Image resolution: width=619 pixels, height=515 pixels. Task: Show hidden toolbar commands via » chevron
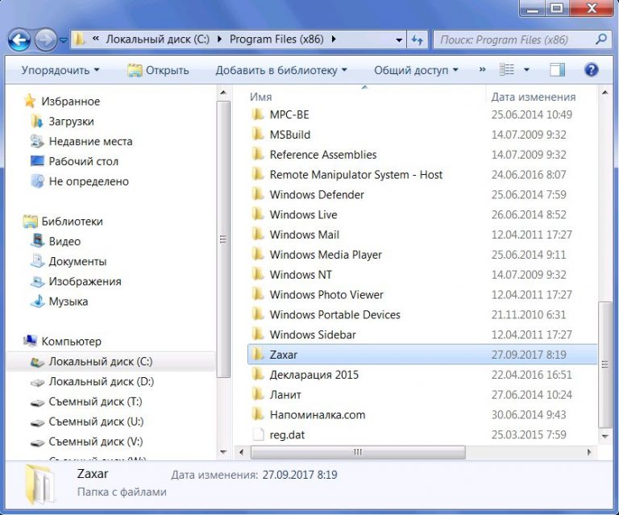482,70
